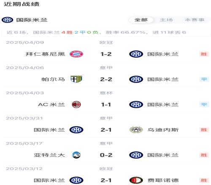The height and width of the screenshot is (185, 211).
Task: Click the 平 badge on Parma match
Action: [204, 79]
